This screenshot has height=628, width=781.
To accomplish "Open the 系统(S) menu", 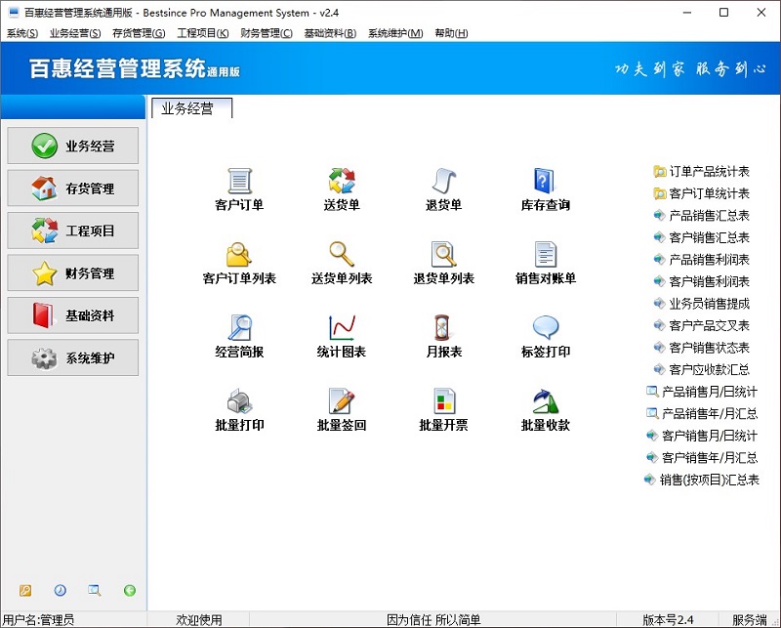I will pyautogui.click(x=22, y=33).
